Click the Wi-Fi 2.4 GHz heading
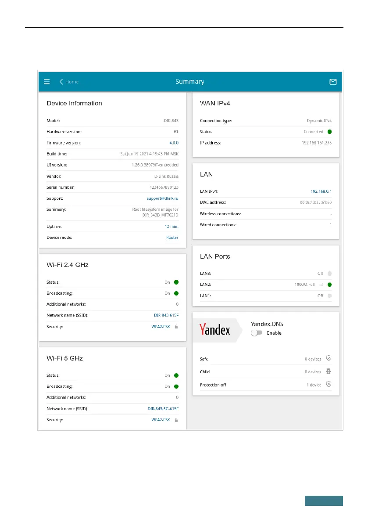The width and height of the screenshot is (368, 523). point(67,265)
